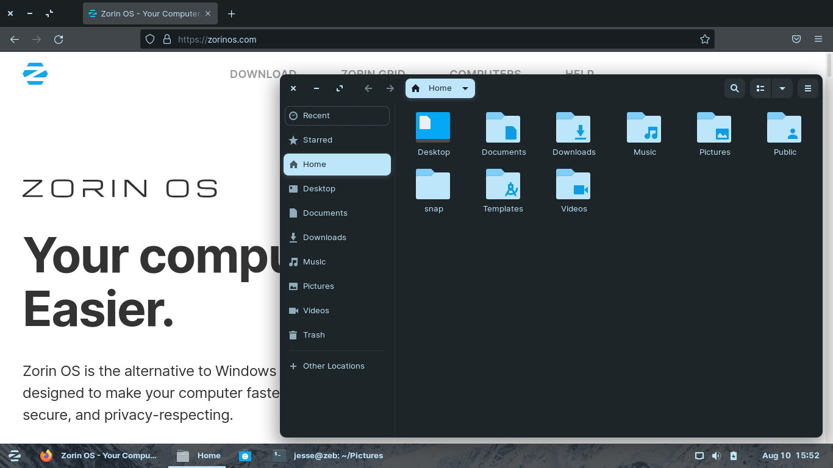
Task: Go back in the Firefox browser
Action: pos(15,39)
